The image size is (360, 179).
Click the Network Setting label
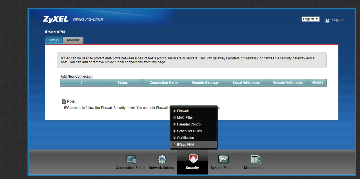[x=161, y=168]
